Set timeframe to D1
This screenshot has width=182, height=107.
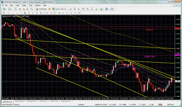pos(71,13)
